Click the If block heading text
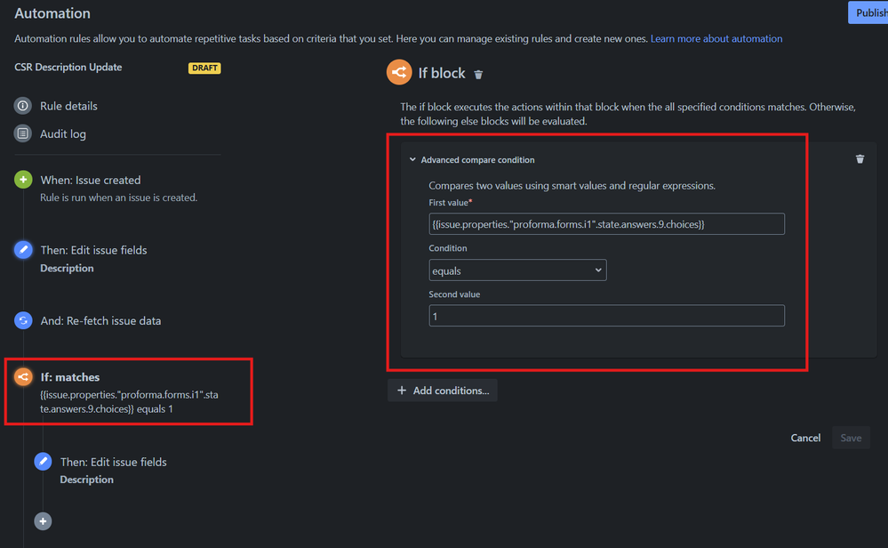 (x=442, y=73)
